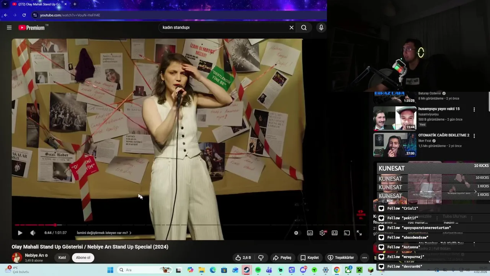Open more actions three-dot menu under video

coord(364,258)
